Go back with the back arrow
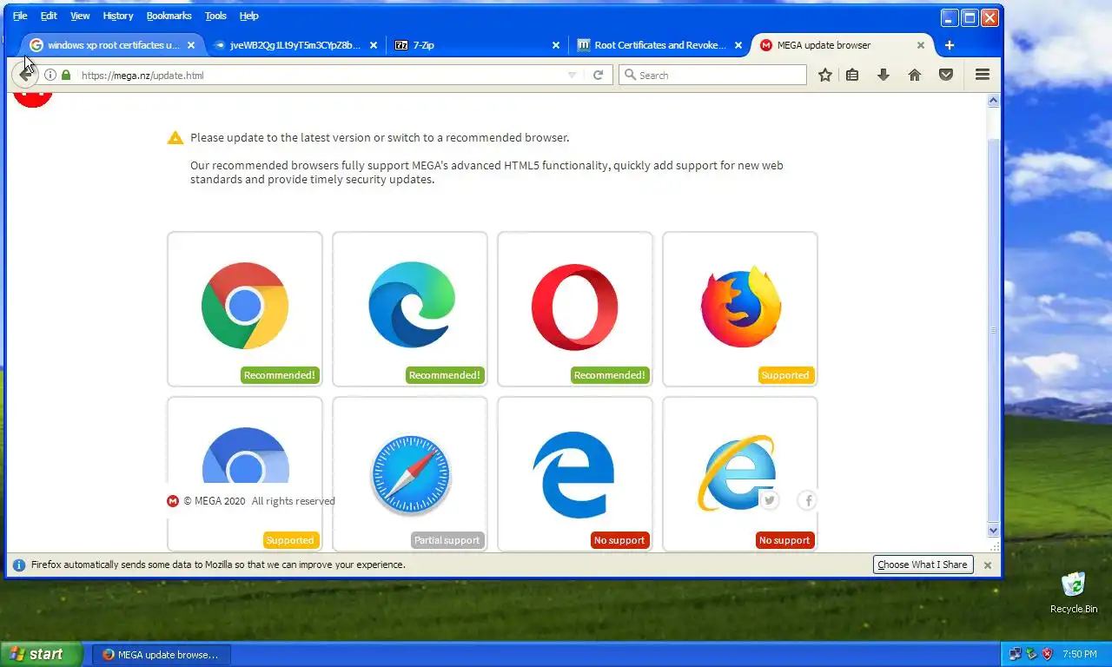 point(25,75)
